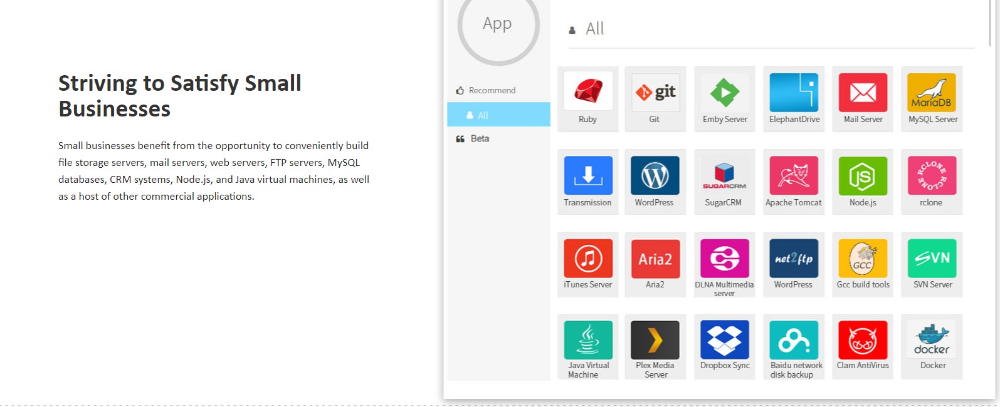Select the Git app icon
This screenshot has width=1000, height=407.
click(x=655, y=92)
